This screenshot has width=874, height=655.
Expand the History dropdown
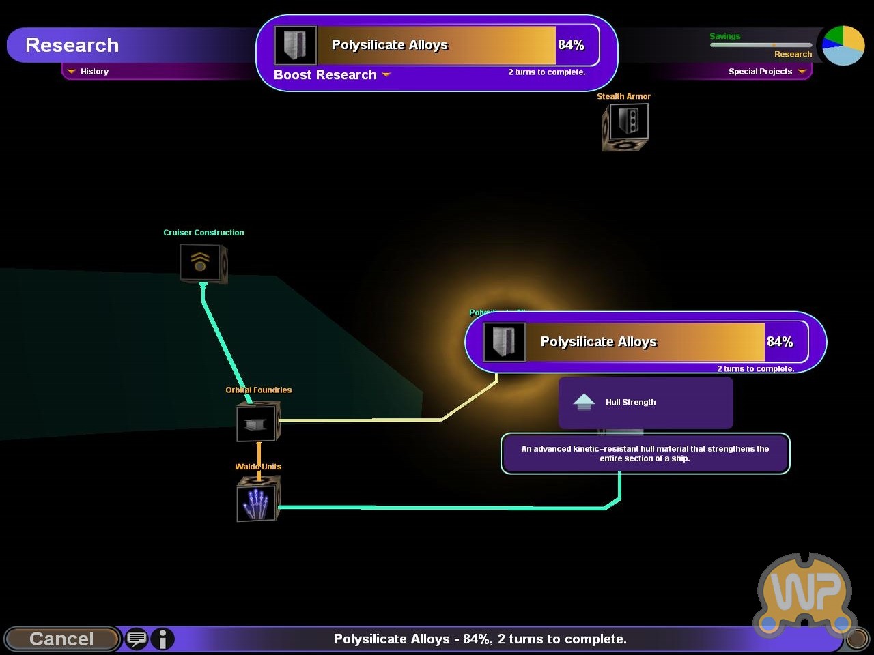coord(88,72)
